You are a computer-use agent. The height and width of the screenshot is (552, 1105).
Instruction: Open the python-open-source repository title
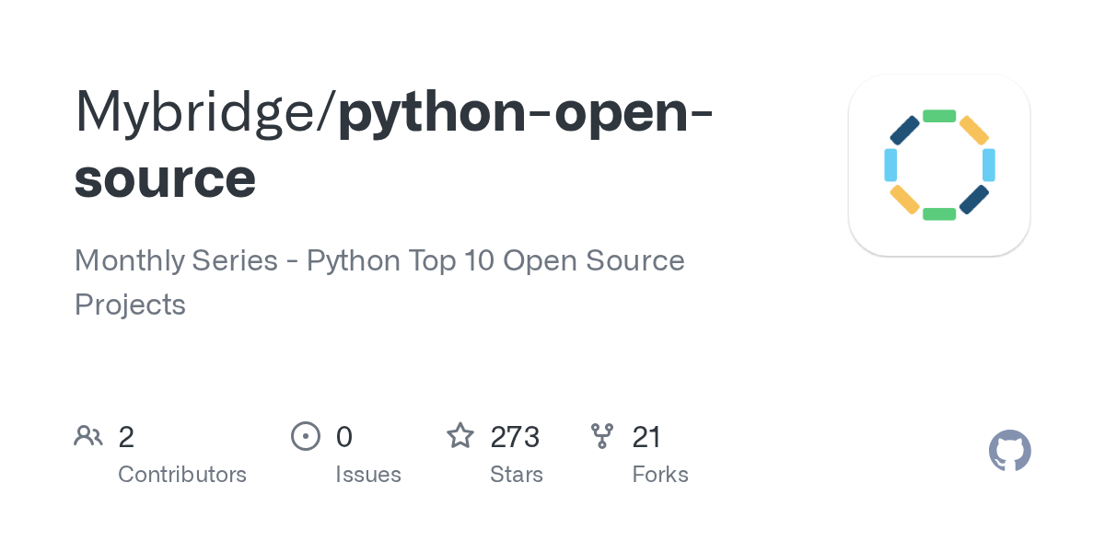(393, 144)
